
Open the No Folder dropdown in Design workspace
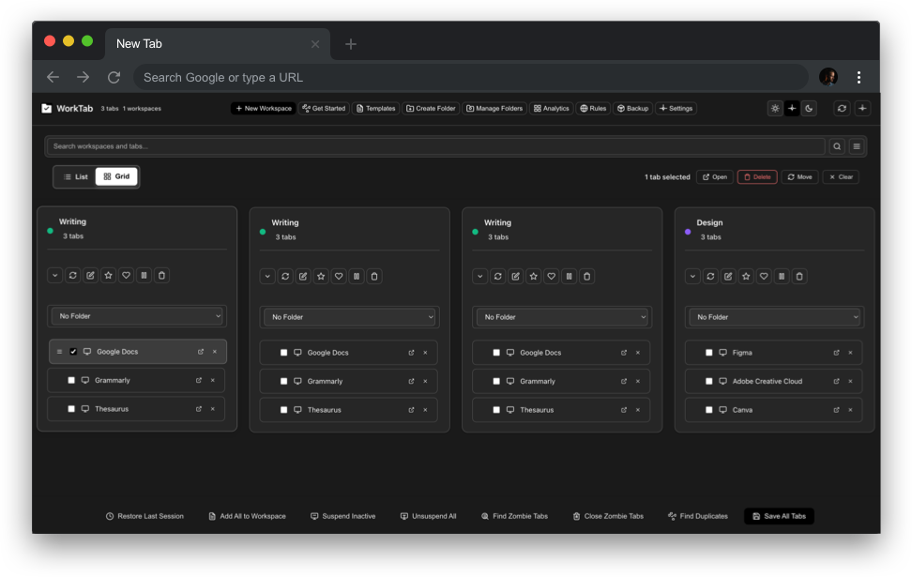click(774, 316)
